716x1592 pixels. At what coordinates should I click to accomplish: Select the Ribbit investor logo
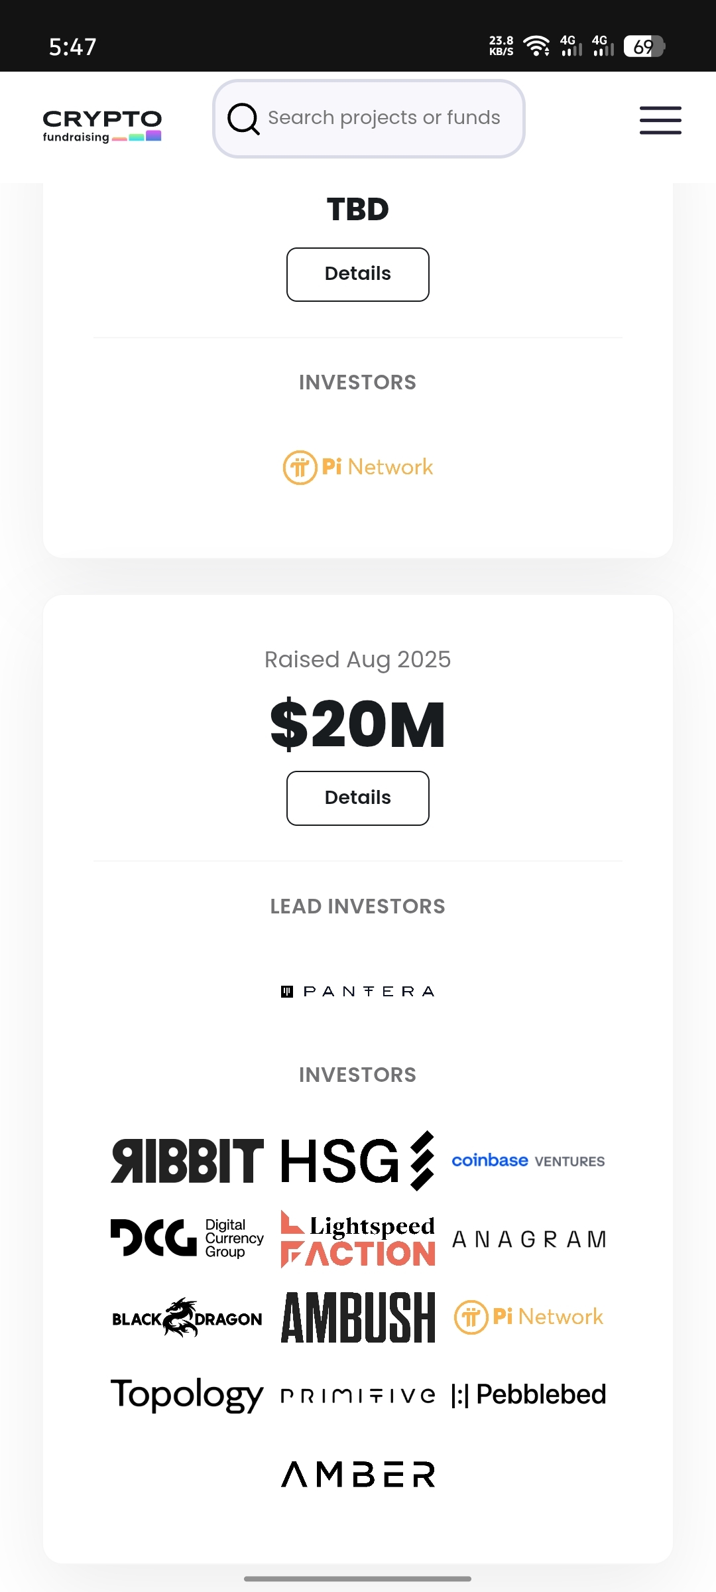point(187,1161)
